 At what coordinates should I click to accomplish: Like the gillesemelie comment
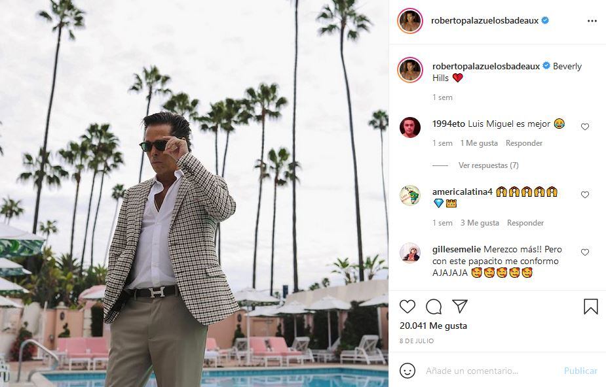point(585,252)
